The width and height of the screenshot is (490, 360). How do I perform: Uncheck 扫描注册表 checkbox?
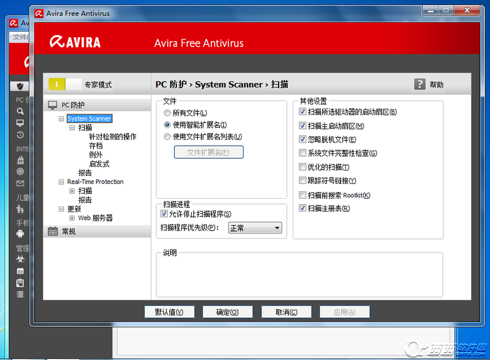click(x=303, y=208)
